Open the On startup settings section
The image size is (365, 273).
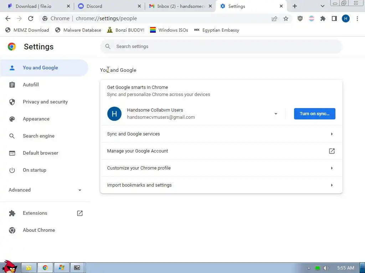pyautogui.click(x=44, y=170)
